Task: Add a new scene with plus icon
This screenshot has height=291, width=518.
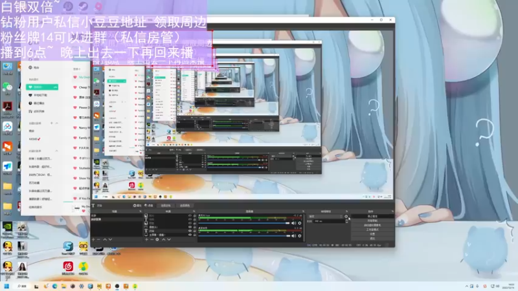Action: 93,239
